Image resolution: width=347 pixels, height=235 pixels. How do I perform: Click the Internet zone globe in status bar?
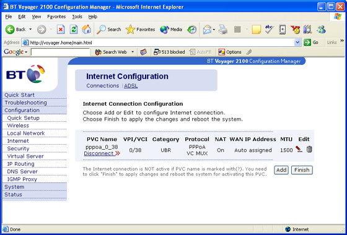pos(288,229)
